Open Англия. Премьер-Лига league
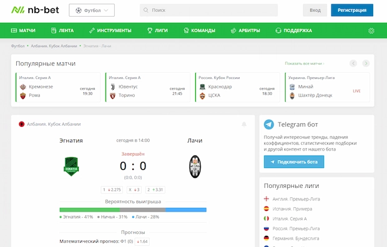387x247 pixels. (296, 199)
